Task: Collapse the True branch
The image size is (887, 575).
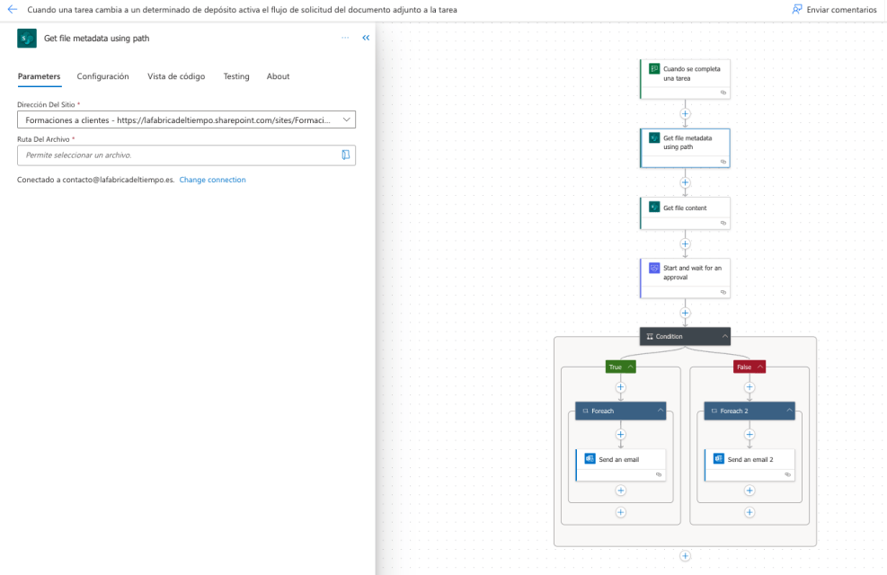Action: tap(630, 367)
